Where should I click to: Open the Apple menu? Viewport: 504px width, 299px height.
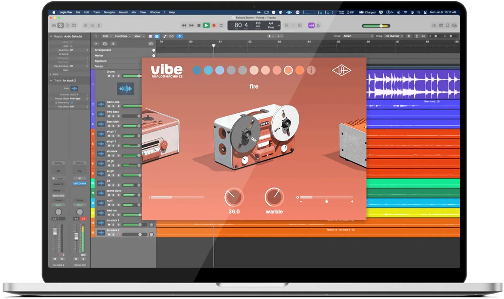54,12
